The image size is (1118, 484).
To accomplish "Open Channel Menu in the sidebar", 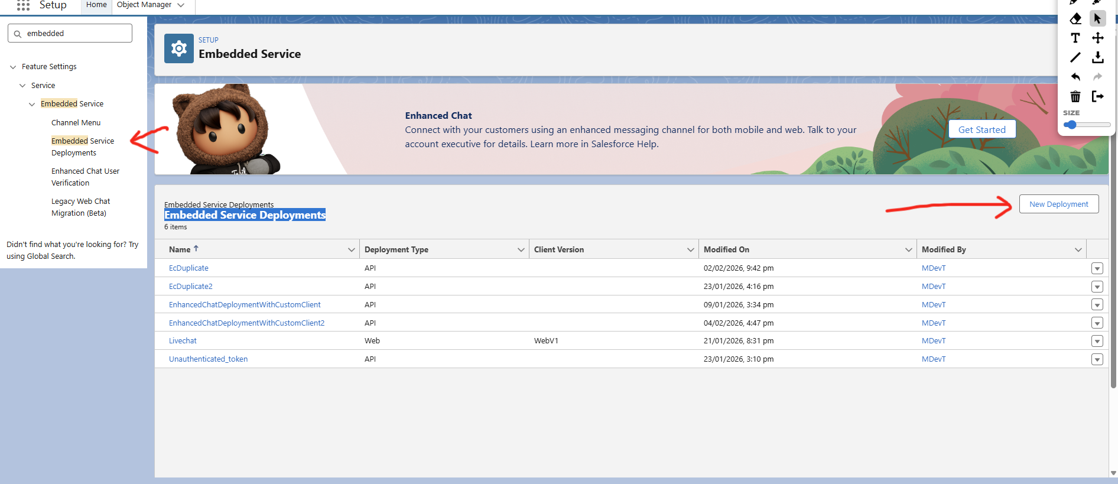I will click(x=76, y=123).
